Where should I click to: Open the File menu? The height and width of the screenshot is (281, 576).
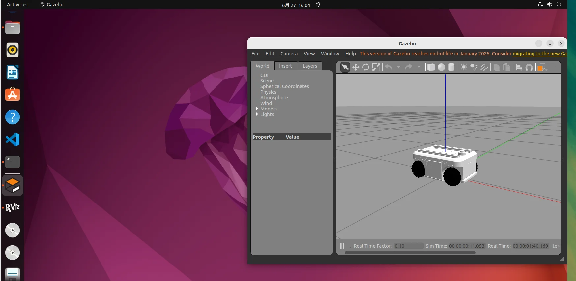pos(255,54)
